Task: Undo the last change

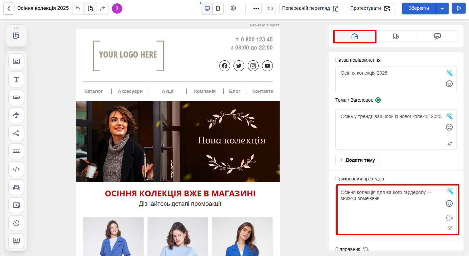Action: [78, 8]
